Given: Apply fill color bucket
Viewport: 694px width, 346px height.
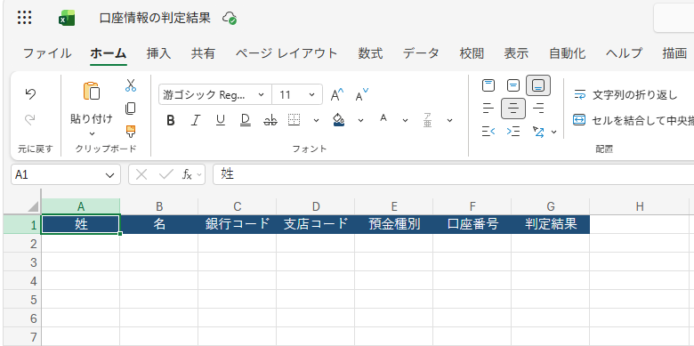Looking at the screenshot, I should click(x=339, y=120).
